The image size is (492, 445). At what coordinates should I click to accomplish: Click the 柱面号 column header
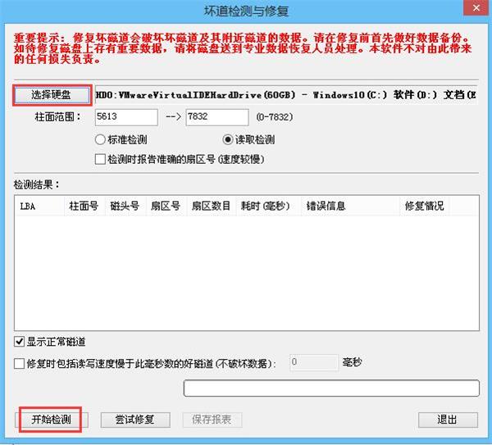coord(84,206)
